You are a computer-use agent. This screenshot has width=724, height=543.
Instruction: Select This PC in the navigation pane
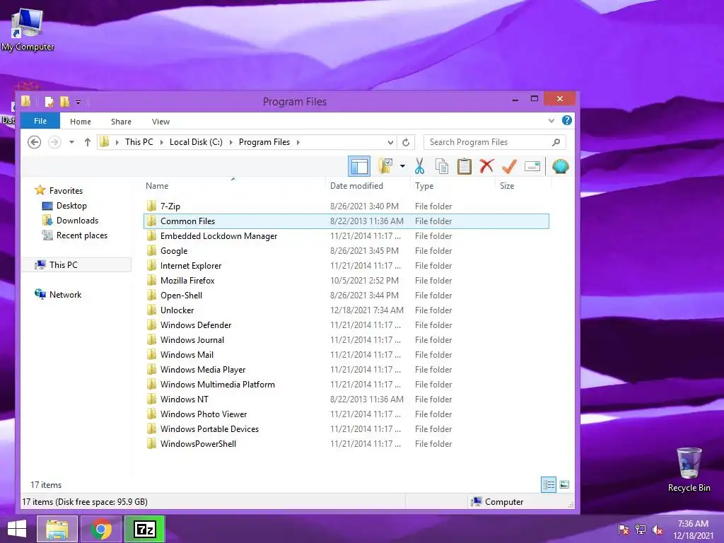point(63,264)
